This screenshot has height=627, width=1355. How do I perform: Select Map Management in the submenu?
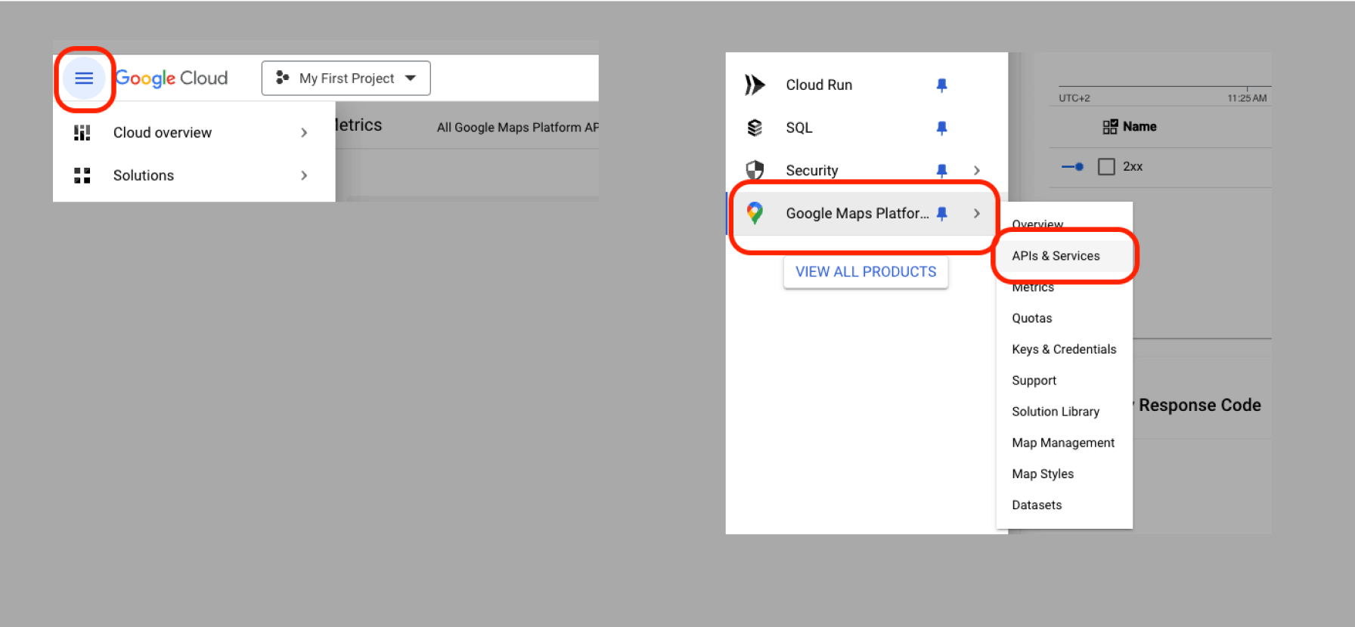[1065, 443]
